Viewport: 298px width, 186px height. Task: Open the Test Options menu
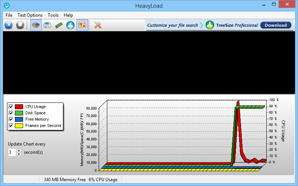30,15
